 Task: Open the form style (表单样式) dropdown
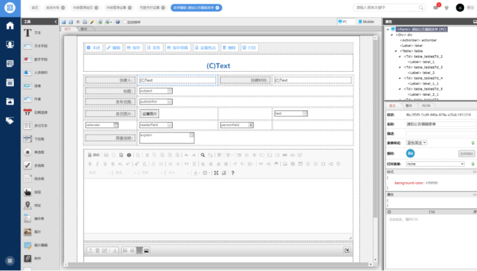coord(417,143)
